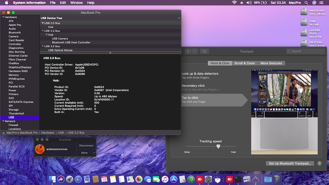Viewport: 329px width, 185px height.
Task: Click the Sat 03.34 clock in menu bar
Action: point(278,3)
